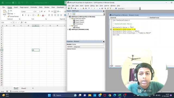Screen dimensions: 174x98
Task: Click the red Font Color swatch
Action: [43, 15]
